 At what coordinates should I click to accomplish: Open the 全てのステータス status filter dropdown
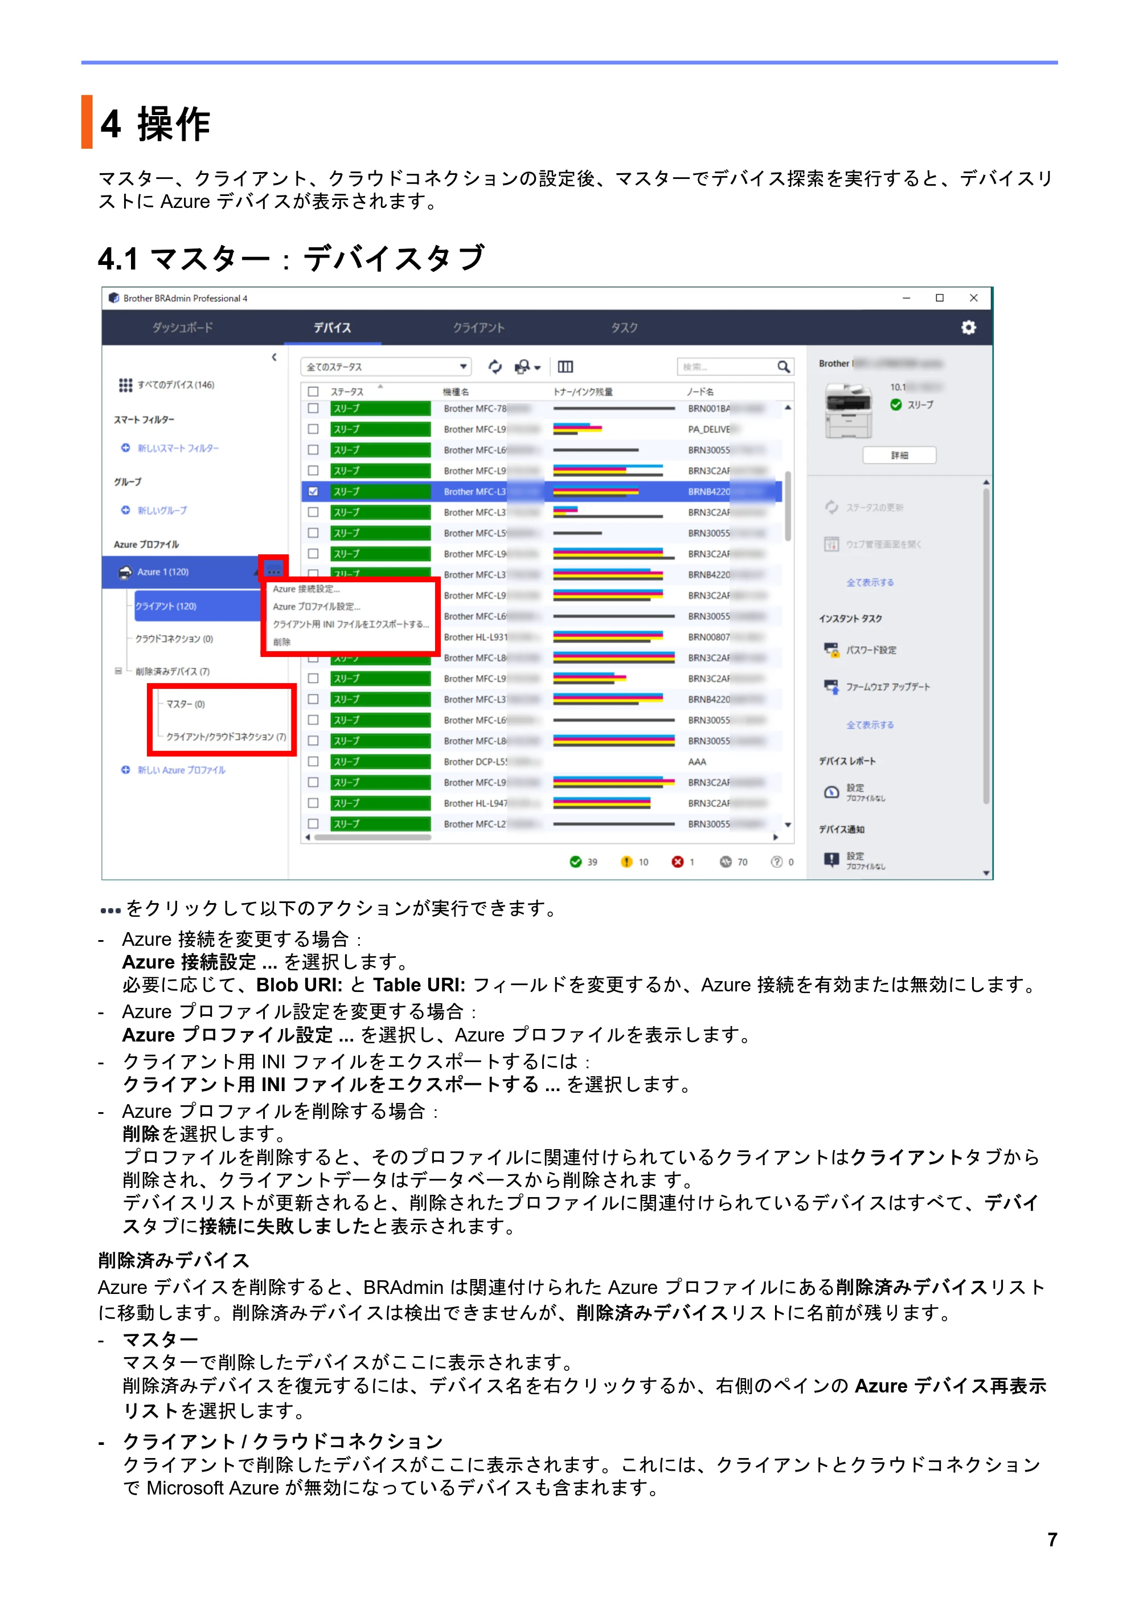click(386, 367)
